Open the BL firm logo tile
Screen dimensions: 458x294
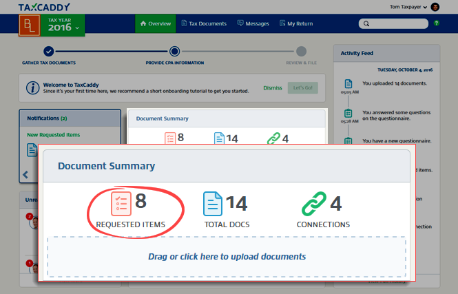point(30,25)
